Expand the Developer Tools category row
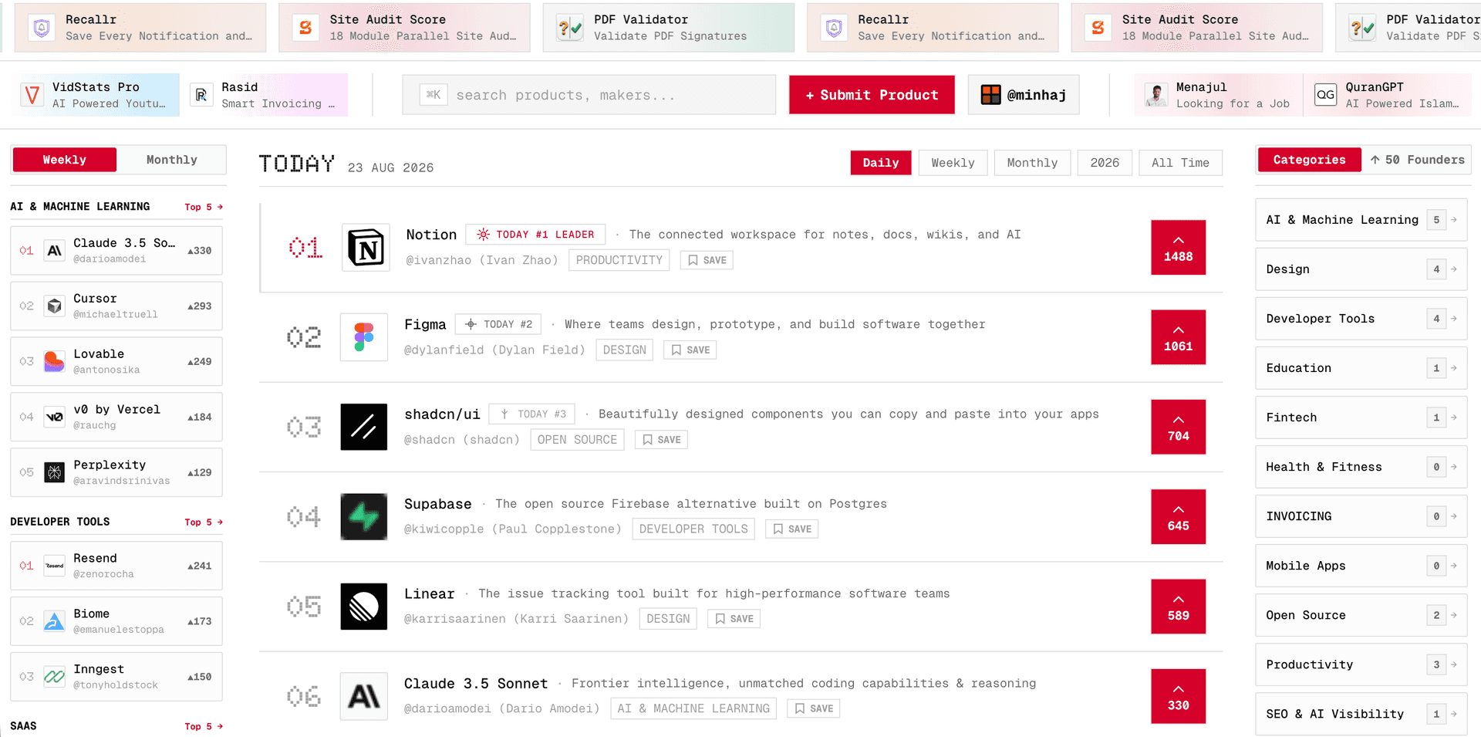 [1361, 319]
